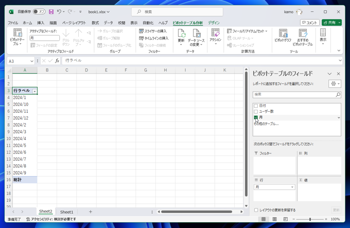
Task: Click the Undo arrow icon
Action: (x=59, y=12)
